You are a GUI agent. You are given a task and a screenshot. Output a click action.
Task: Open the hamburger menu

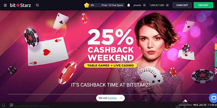5,5
